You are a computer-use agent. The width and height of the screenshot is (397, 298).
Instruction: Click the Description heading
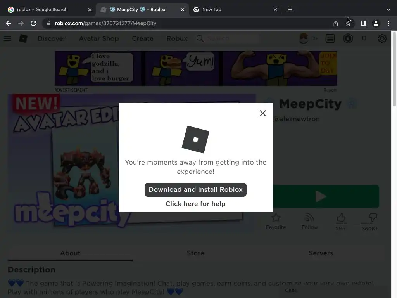click(x=31, y=270)
